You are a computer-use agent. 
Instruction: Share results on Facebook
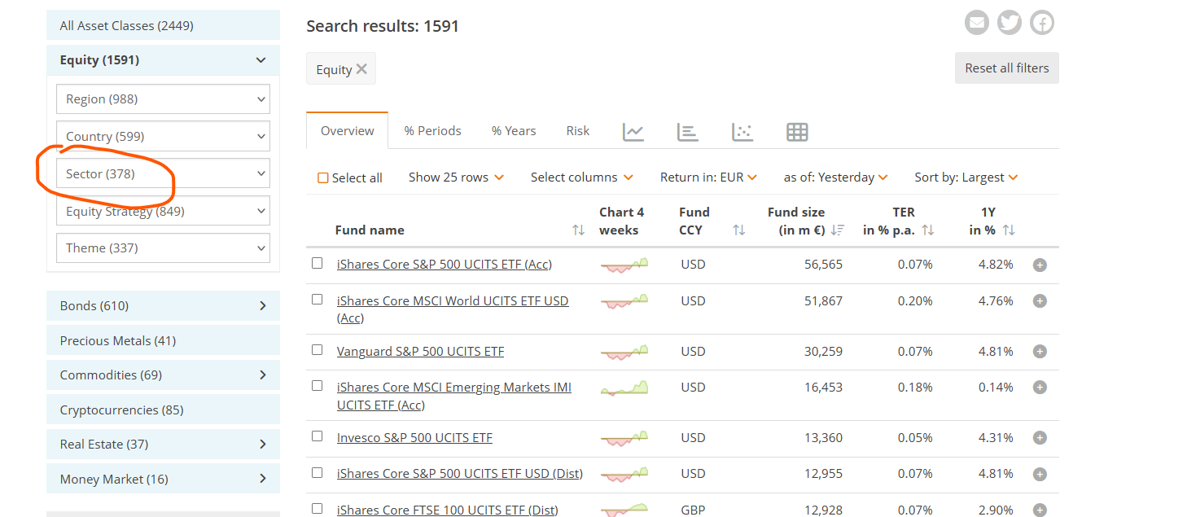click(x=1042, y=23)
